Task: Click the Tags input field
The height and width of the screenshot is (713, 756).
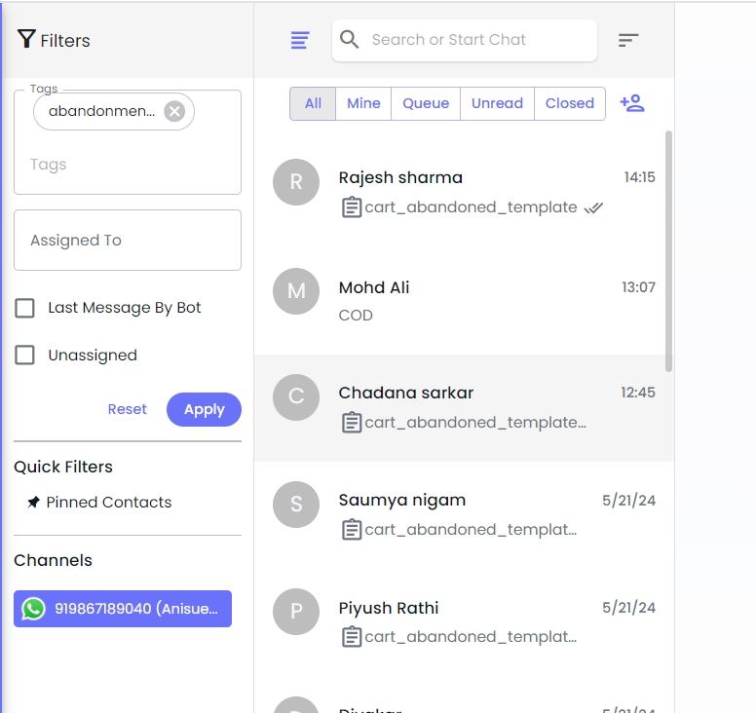Action: 127,165
